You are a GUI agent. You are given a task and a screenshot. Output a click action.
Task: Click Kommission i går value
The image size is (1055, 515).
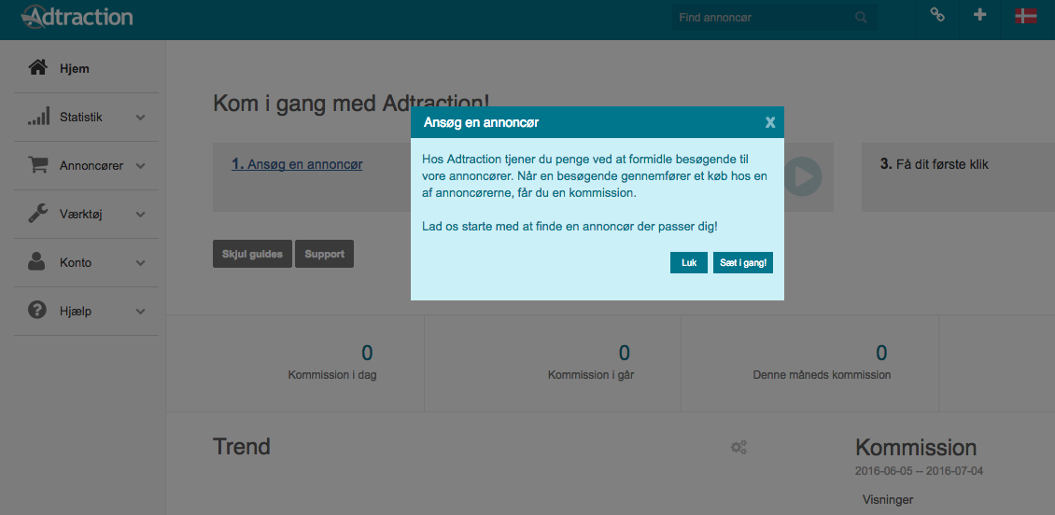(x=625, y=353)
